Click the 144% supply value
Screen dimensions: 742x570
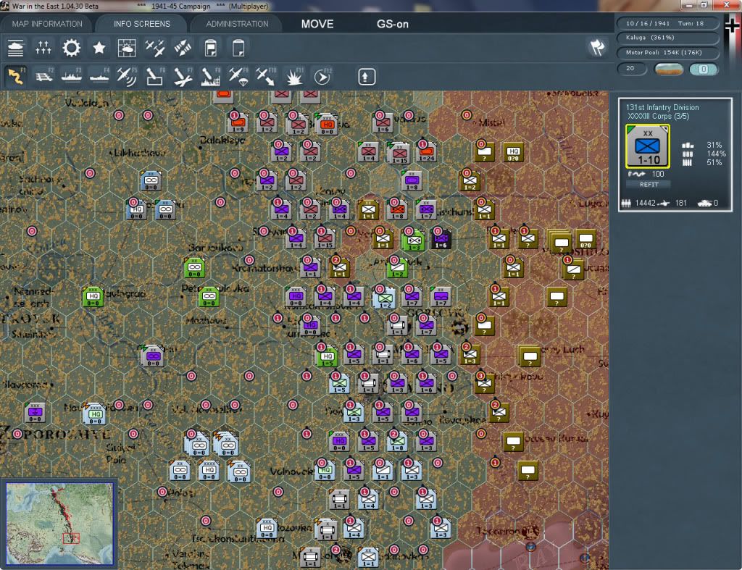(715, 154)
